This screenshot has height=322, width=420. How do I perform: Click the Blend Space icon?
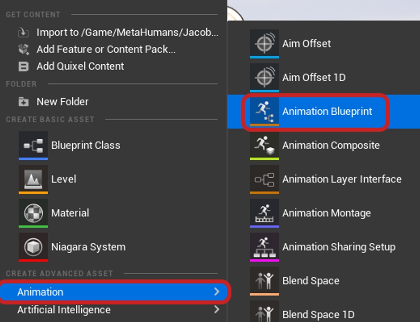(264, 281)
